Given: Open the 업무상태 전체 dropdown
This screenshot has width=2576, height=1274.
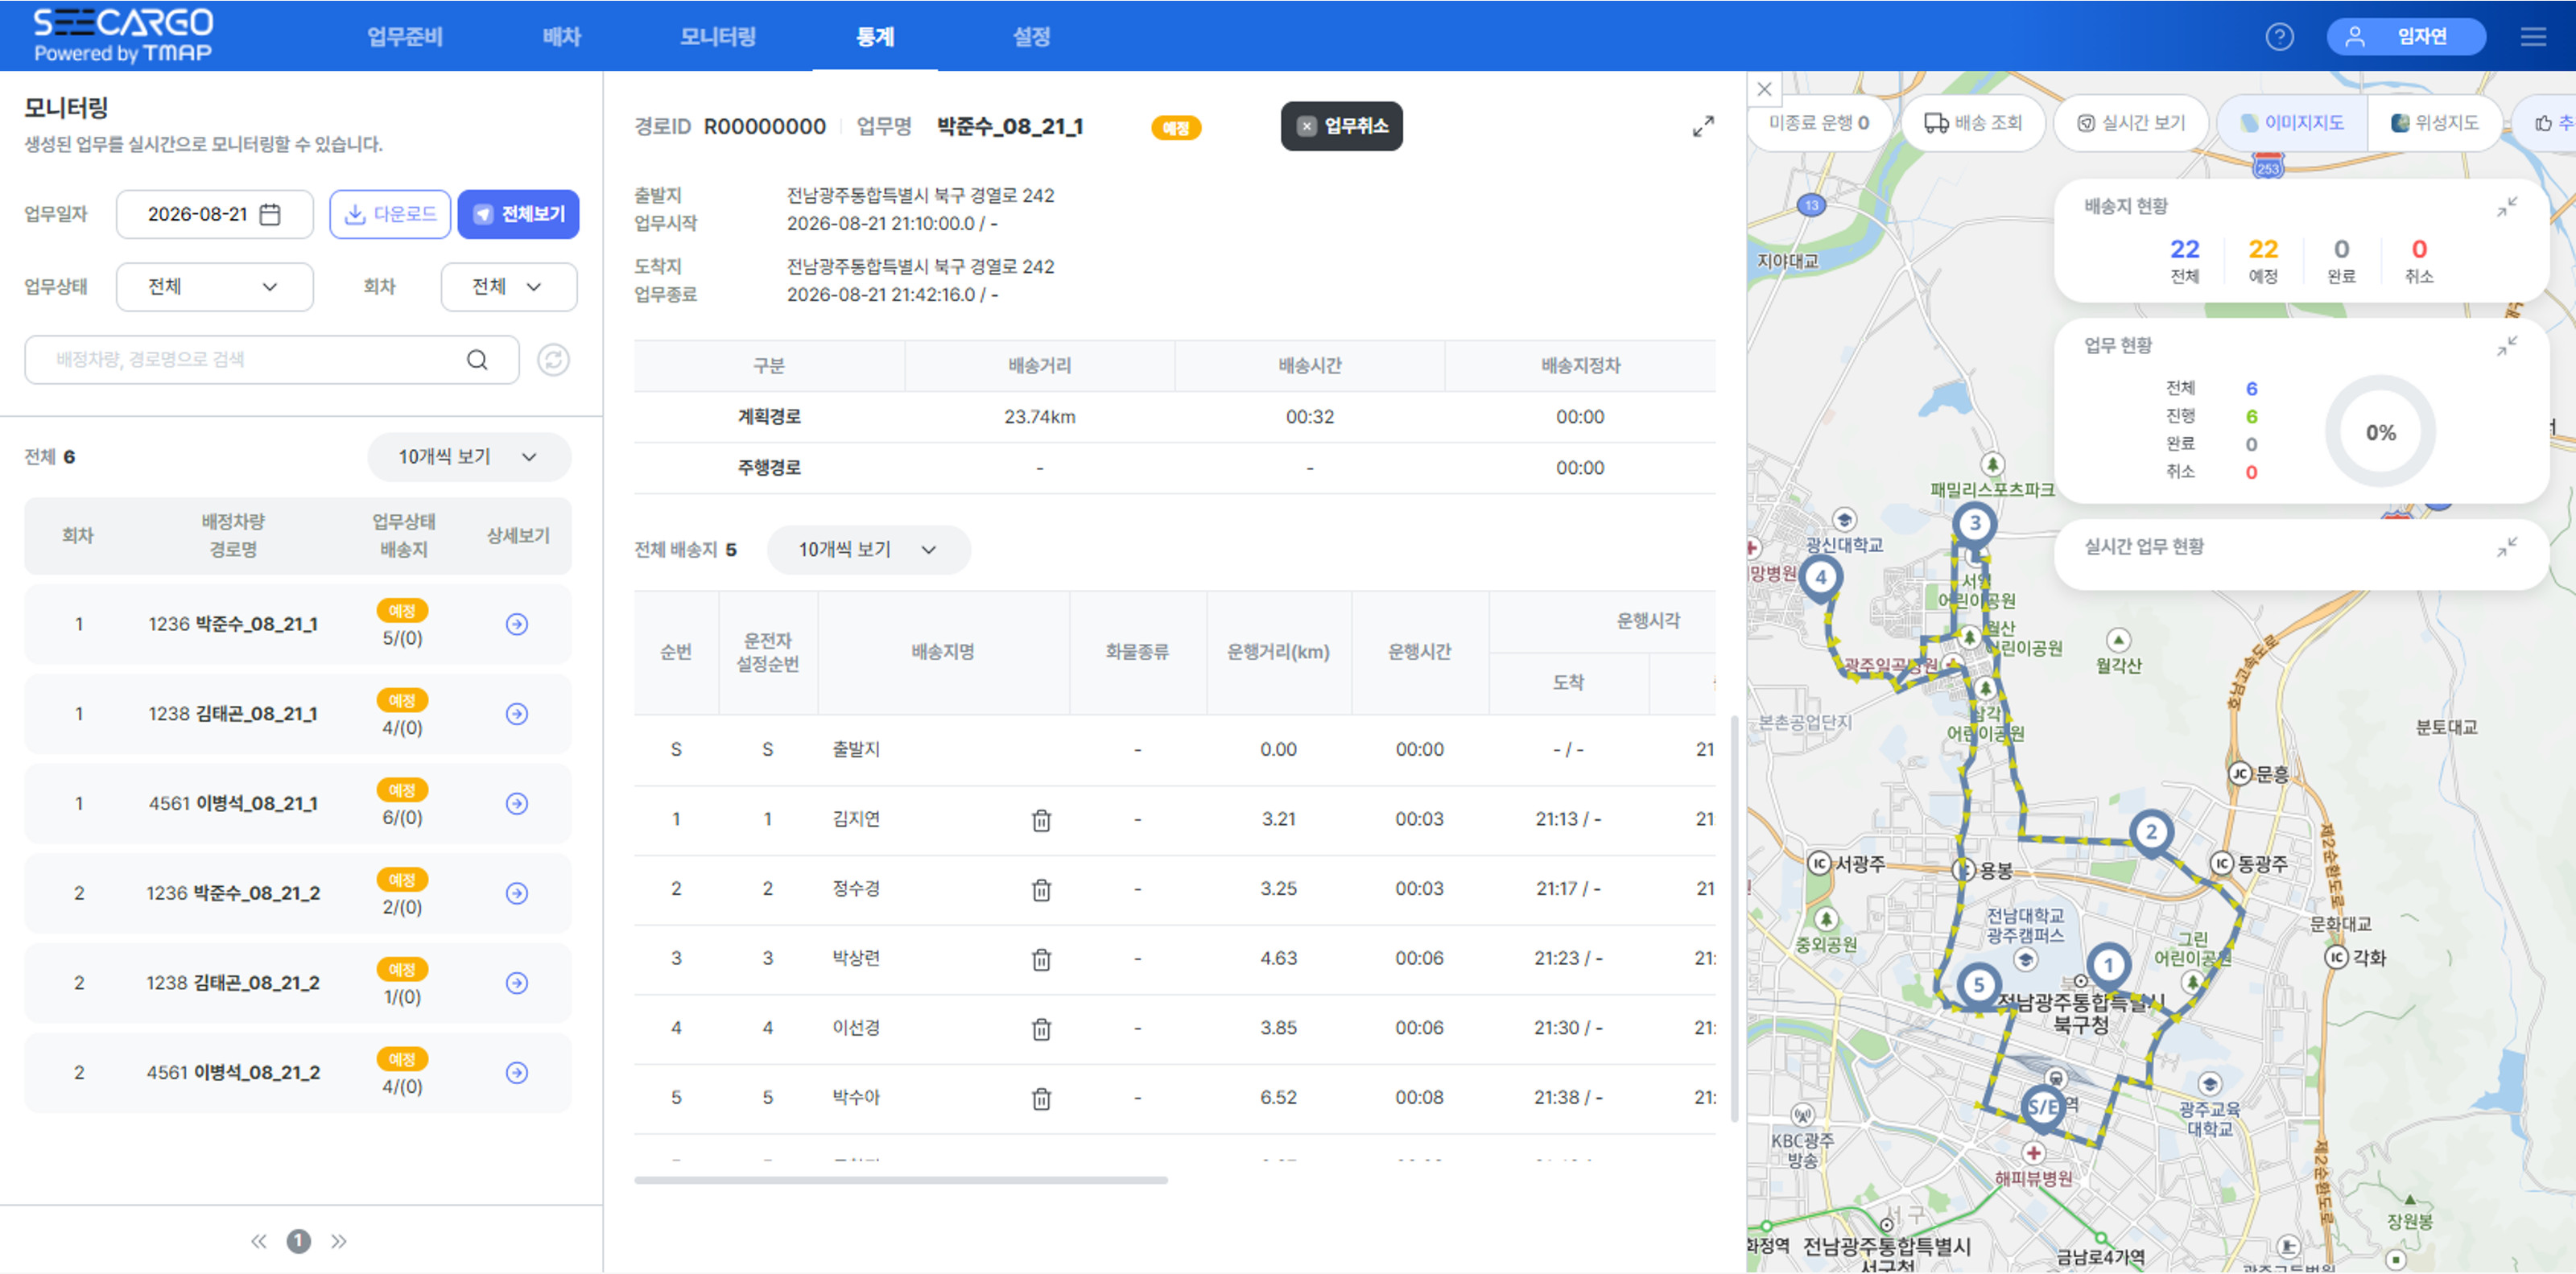Looking at the screenshot, I should [x=214, y=287].
